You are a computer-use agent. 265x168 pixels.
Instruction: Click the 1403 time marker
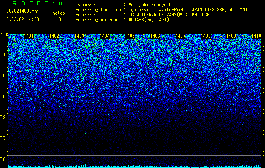pyautogui.click(x=80, y=36)
